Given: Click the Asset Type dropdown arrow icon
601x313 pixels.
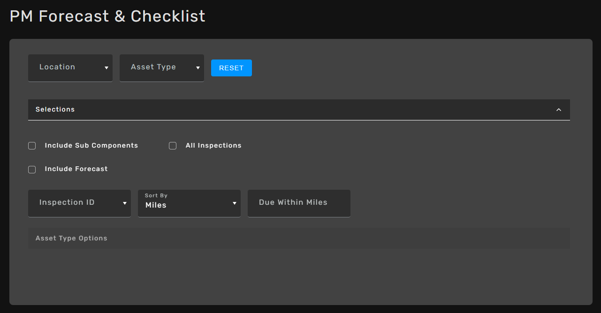Looking at the screenshot, I should (x=198, y=68).
